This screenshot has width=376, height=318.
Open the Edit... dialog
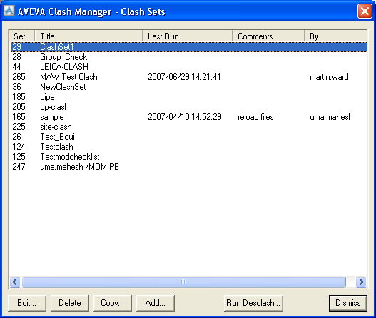pos(27,303)
